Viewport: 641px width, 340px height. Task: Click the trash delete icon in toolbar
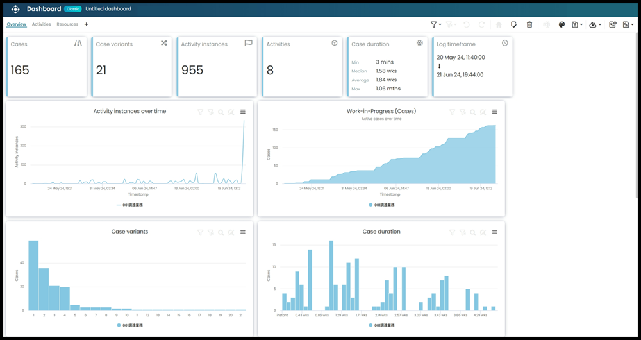(529, 25)
